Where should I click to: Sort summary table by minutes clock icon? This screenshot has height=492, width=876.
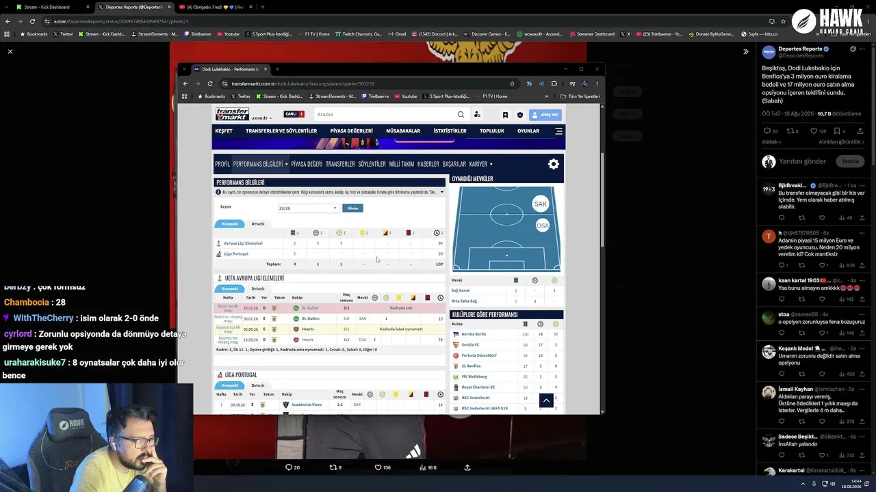pyautogui.click(x=437, y=233)
